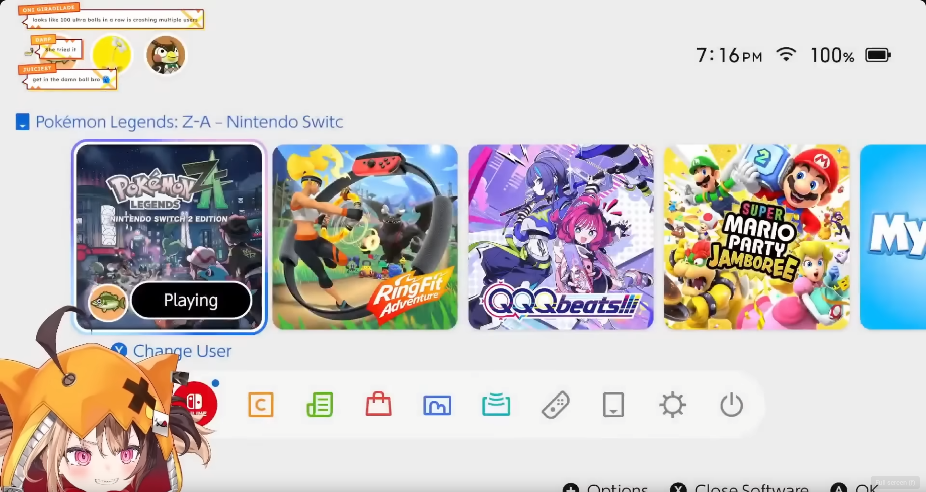Choose Close Software in the footer
Viewport: 926px width, 492px height.
coord(751,488)
